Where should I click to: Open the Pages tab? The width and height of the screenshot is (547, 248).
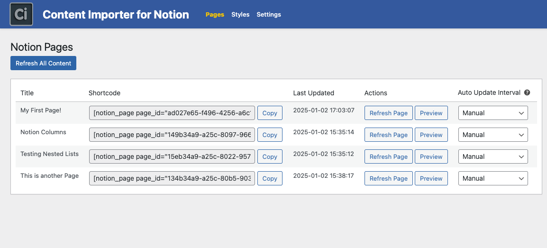215,15
